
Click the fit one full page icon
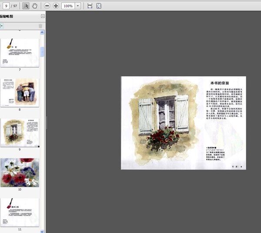tap(99, 6)
